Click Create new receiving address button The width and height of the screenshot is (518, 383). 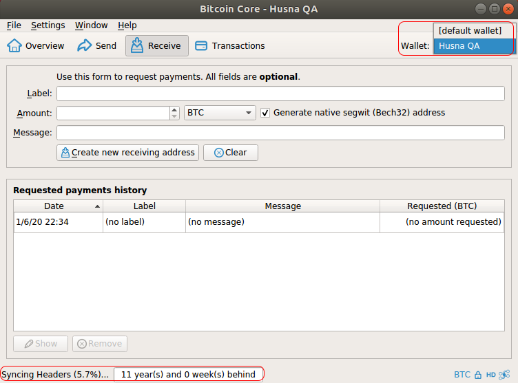pyautogui.click(x=127, y=153)
